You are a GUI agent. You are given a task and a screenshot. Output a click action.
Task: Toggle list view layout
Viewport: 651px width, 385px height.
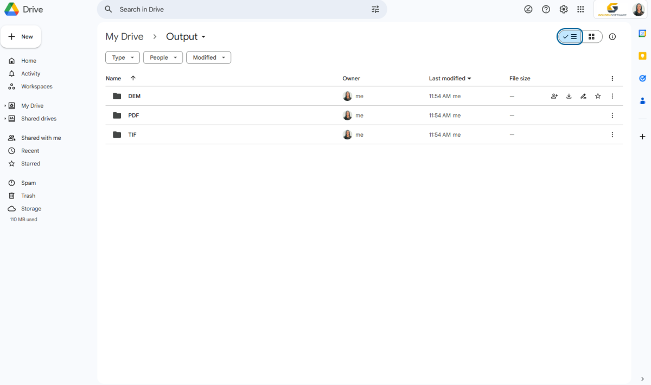569,36
